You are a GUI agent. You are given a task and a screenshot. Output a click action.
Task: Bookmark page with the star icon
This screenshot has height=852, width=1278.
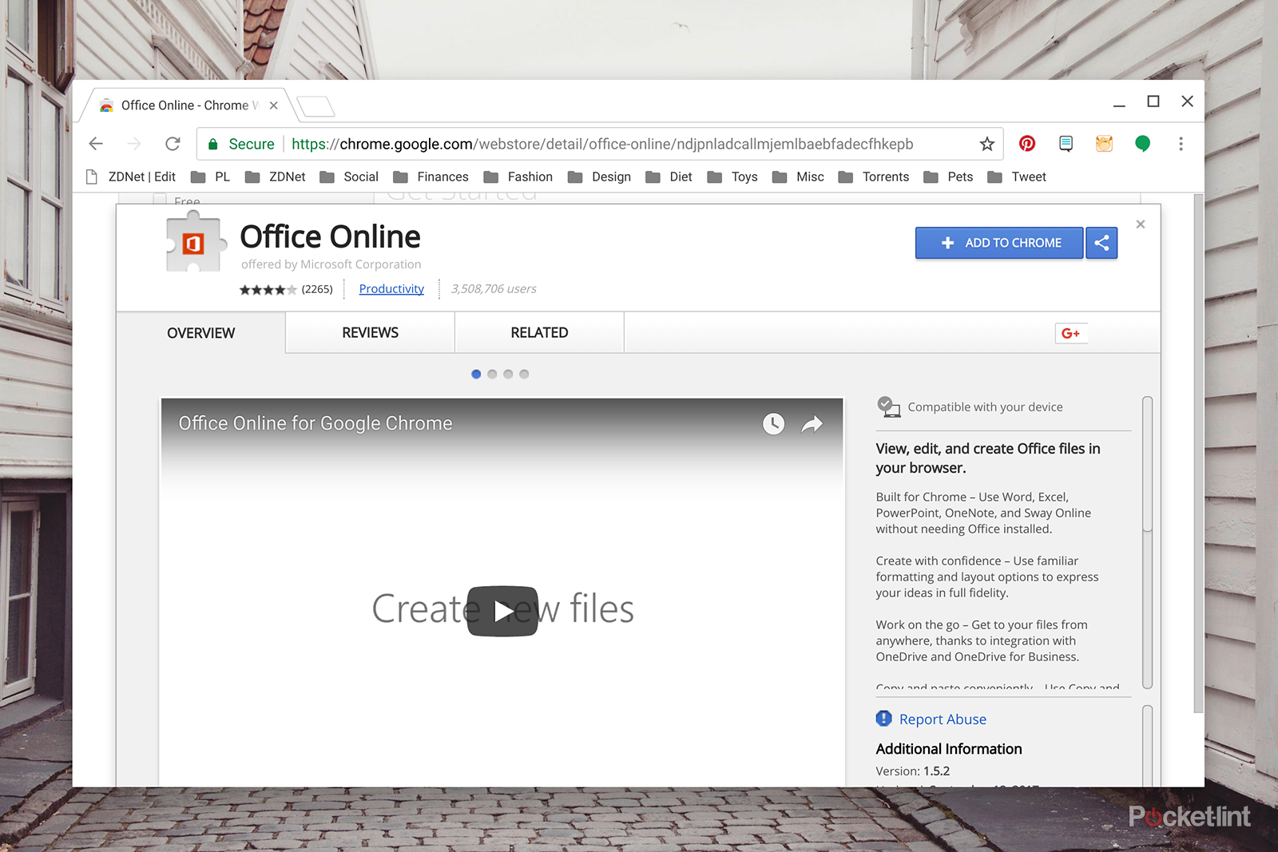click(987, 144)
